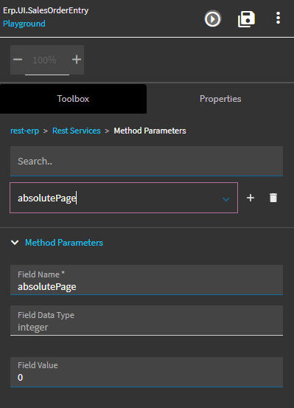294x408 pixels.
Task: Click the Field Name input
Action: tap(147, 280)
